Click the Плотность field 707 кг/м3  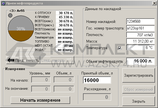pos(140,35)
